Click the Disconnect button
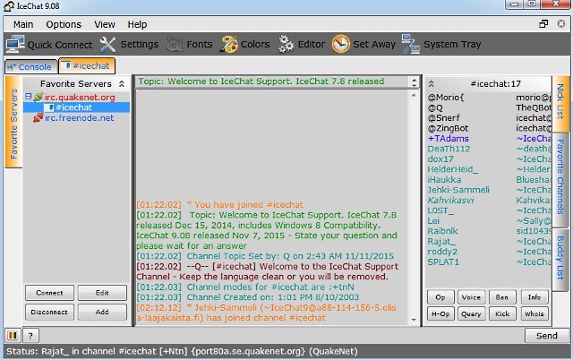Image resolution: width=573 pixels, height=360 pixels. coord(49,313)
